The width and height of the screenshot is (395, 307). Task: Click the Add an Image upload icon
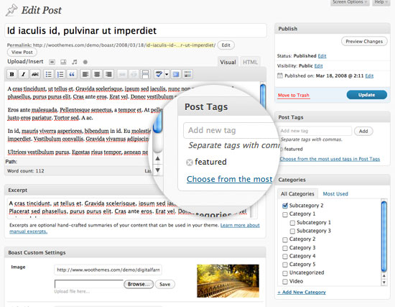coord(52,62)
